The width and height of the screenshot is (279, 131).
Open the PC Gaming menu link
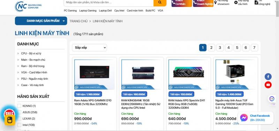click(x=70, y=10)
